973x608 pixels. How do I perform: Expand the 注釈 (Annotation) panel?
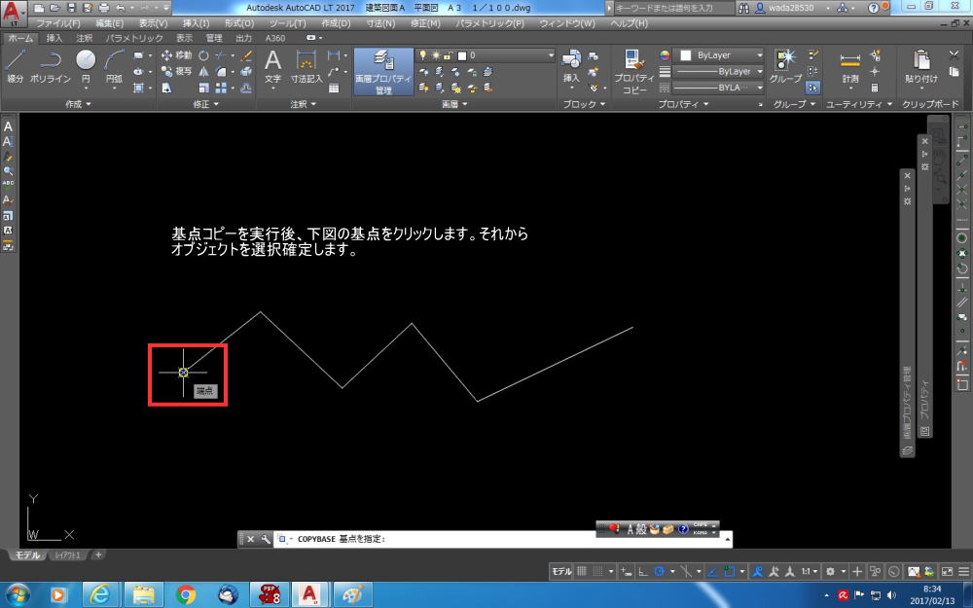point(303,104)
